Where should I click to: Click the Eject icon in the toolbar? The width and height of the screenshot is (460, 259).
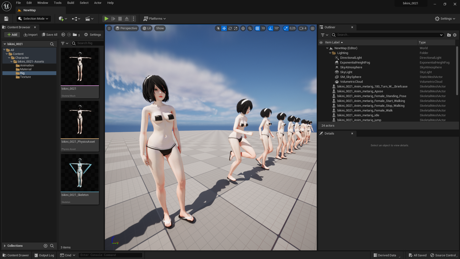click(x=127, y=19)
